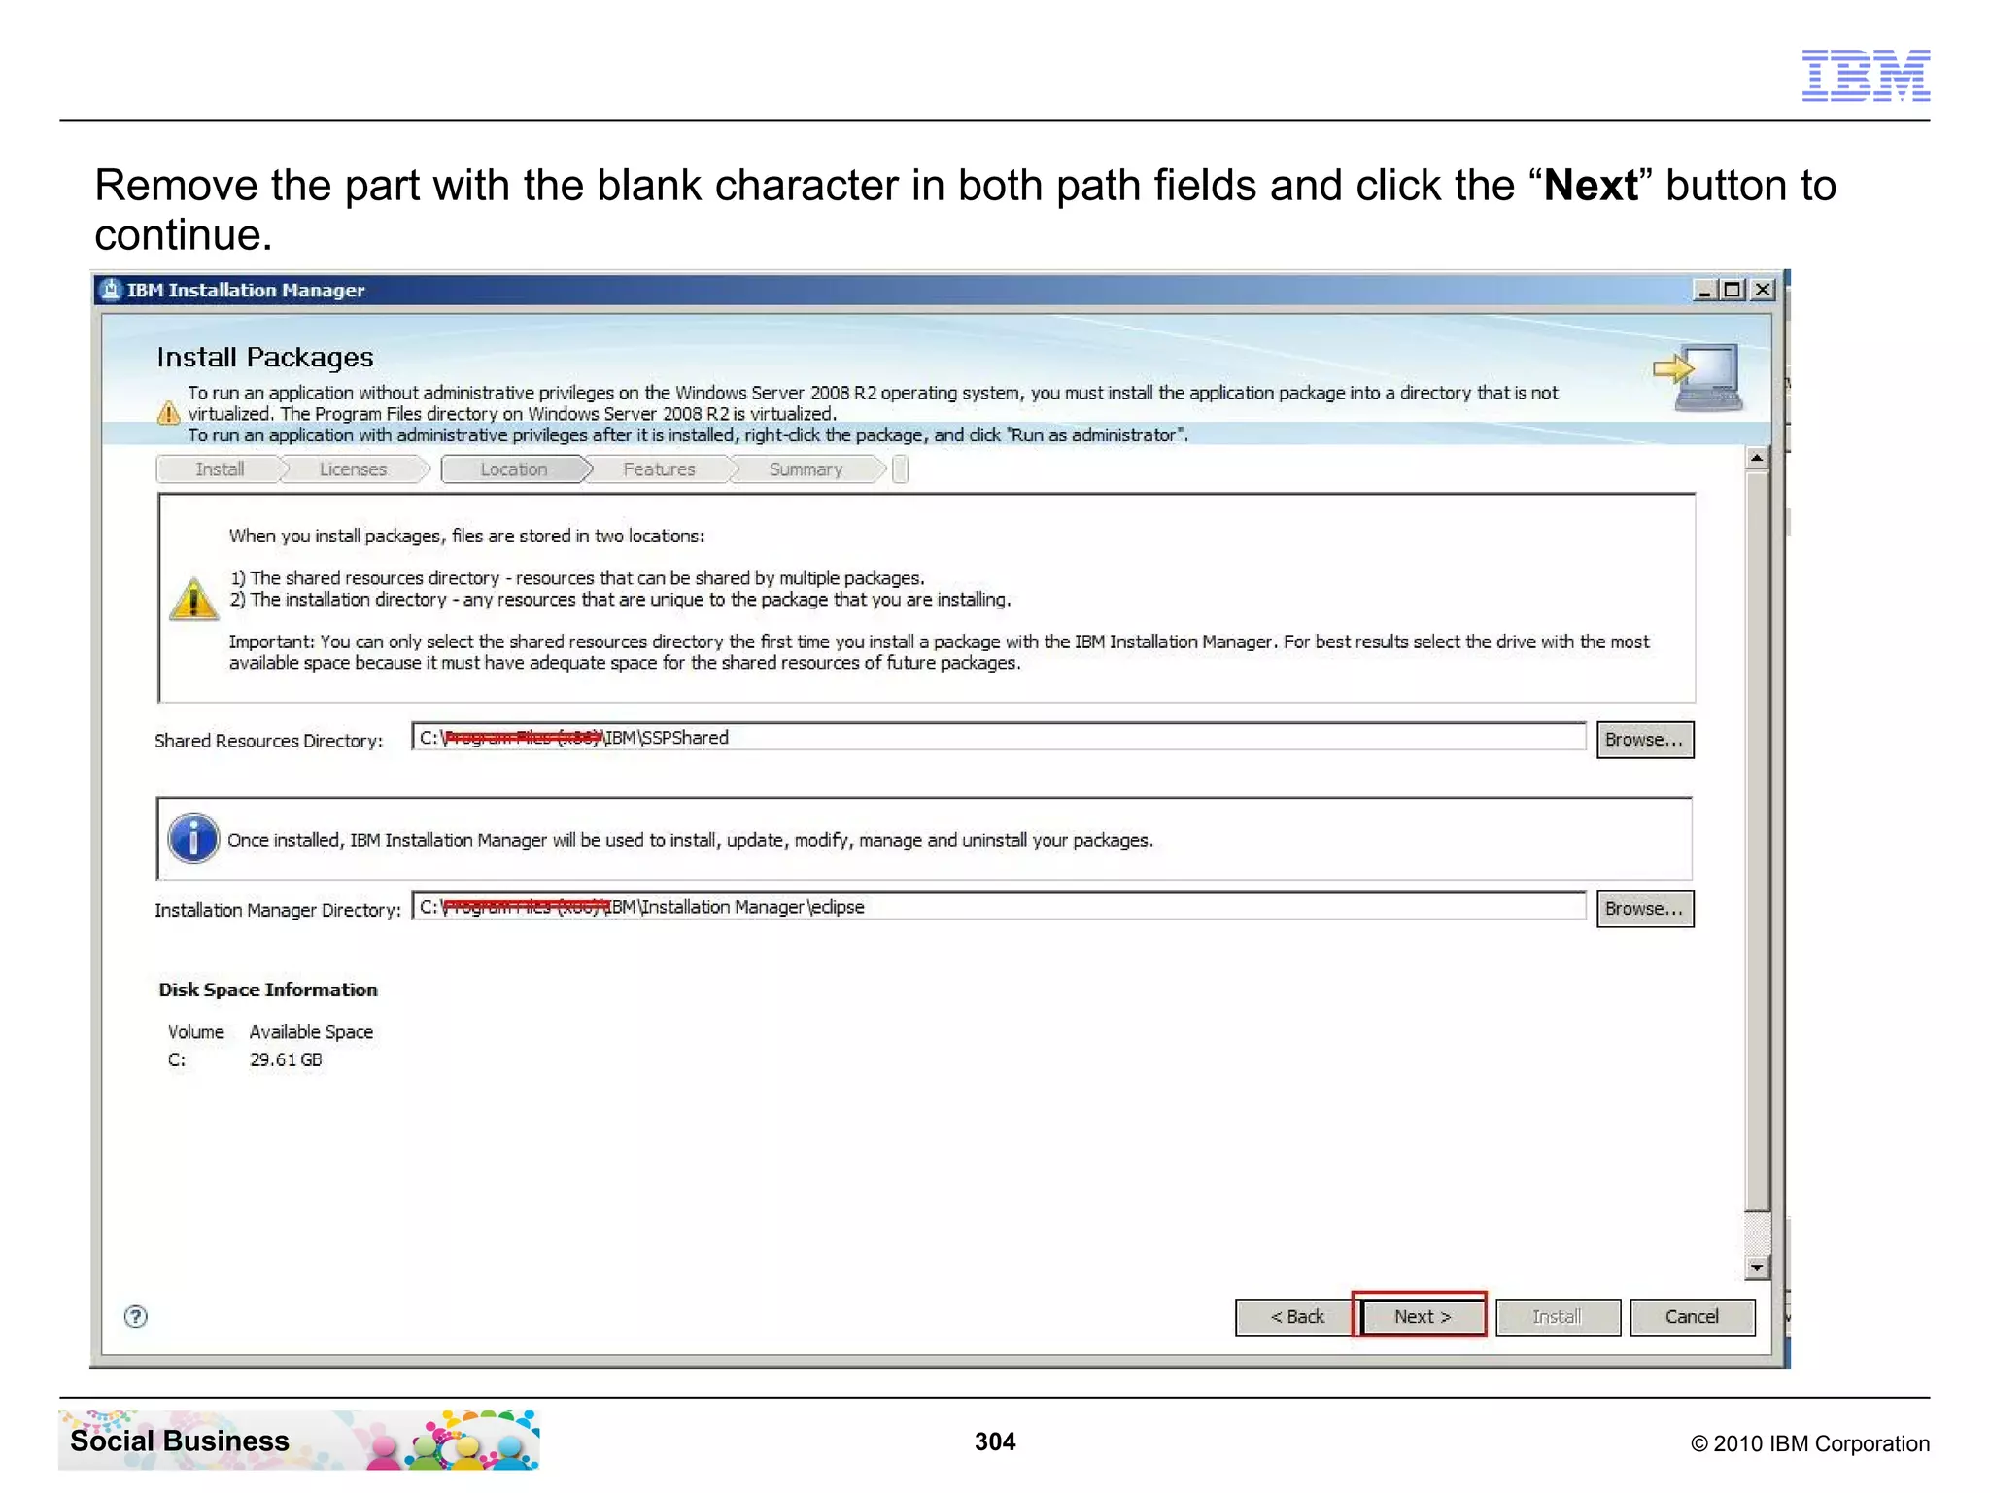The image size is (1990, 1493).
Task: Click the Shared Resources Directory path field
Action: (x=999, y=738)
